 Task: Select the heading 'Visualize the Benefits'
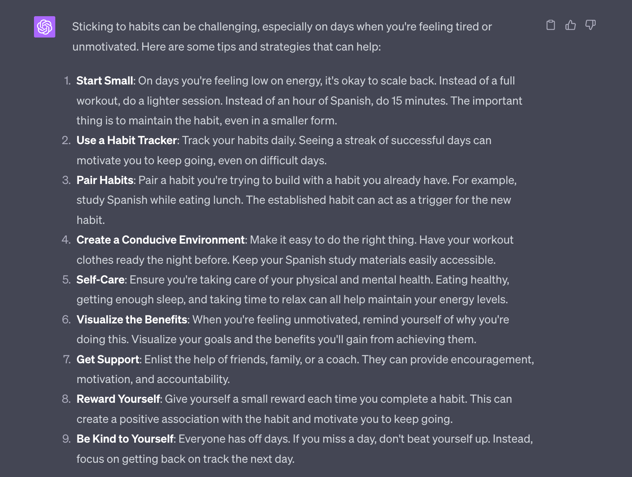click(132, 320)
